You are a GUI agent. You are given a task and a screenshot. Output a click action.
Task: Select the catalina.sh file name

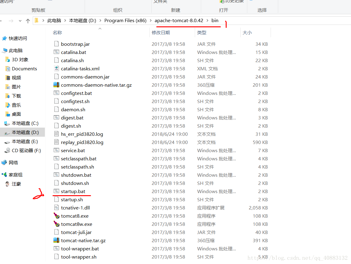tap(72, 60)
